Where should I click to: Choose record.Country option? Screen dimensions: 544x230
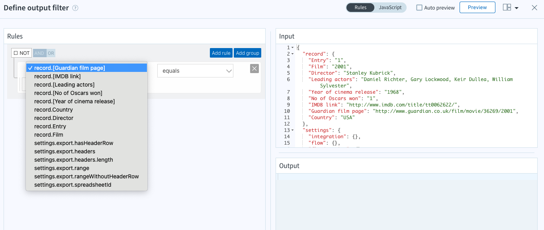(x=87, y=110)
